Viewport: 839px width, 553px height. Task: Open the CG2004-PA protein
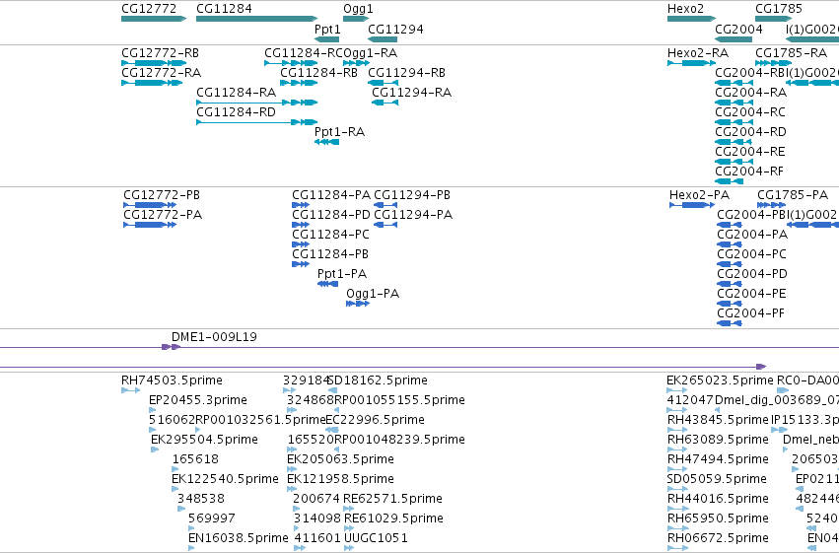(x=730, y=244)
